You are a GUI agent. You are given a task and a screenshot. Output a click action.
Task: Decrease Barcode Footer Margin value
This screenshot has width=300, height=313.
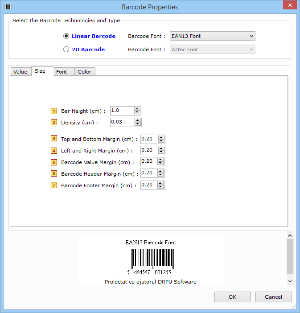point(160,187)
